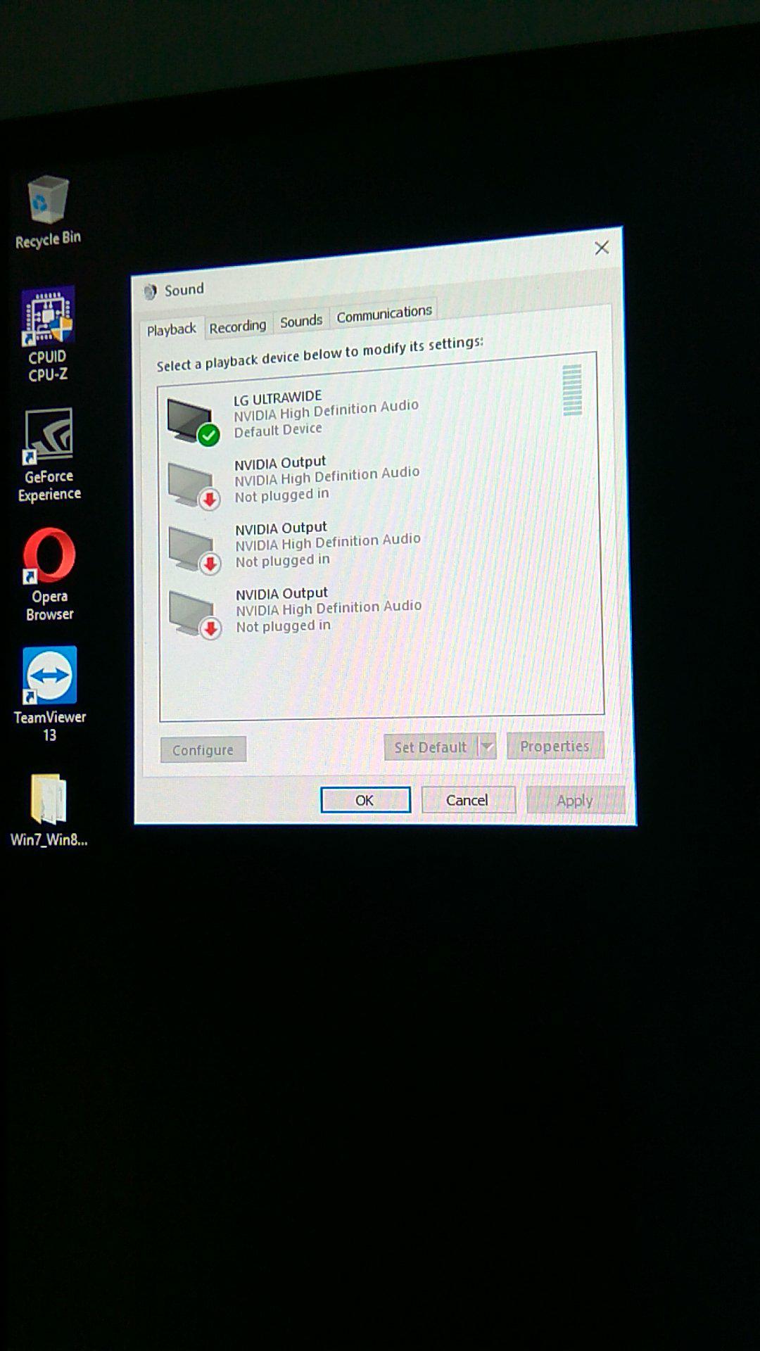Click the first 'Not plugged in' status text
Viewport: 760px width, 1351px height.
click(x=282, y=495)
